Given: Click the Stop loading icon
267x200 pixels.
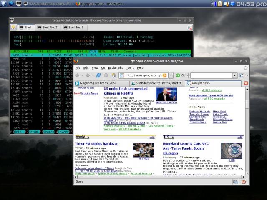Looking at the screenshot, I should [x=106, y=75].
